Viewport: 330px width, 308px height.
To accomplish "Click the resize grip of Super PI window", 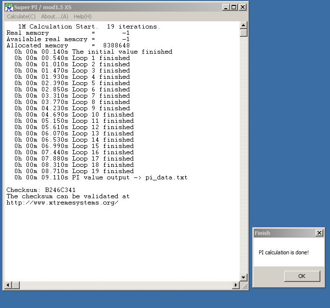I will click(244, 286).
